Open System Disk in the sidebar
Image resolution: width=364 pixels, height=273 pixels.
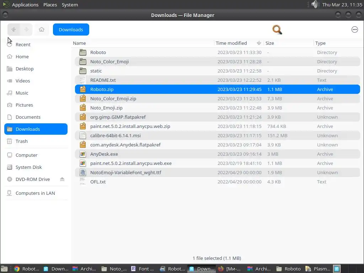point(36,167)
